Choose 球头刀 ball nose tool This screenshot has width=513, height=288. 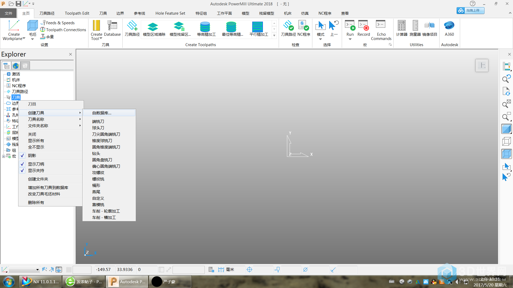pos(109,128)
